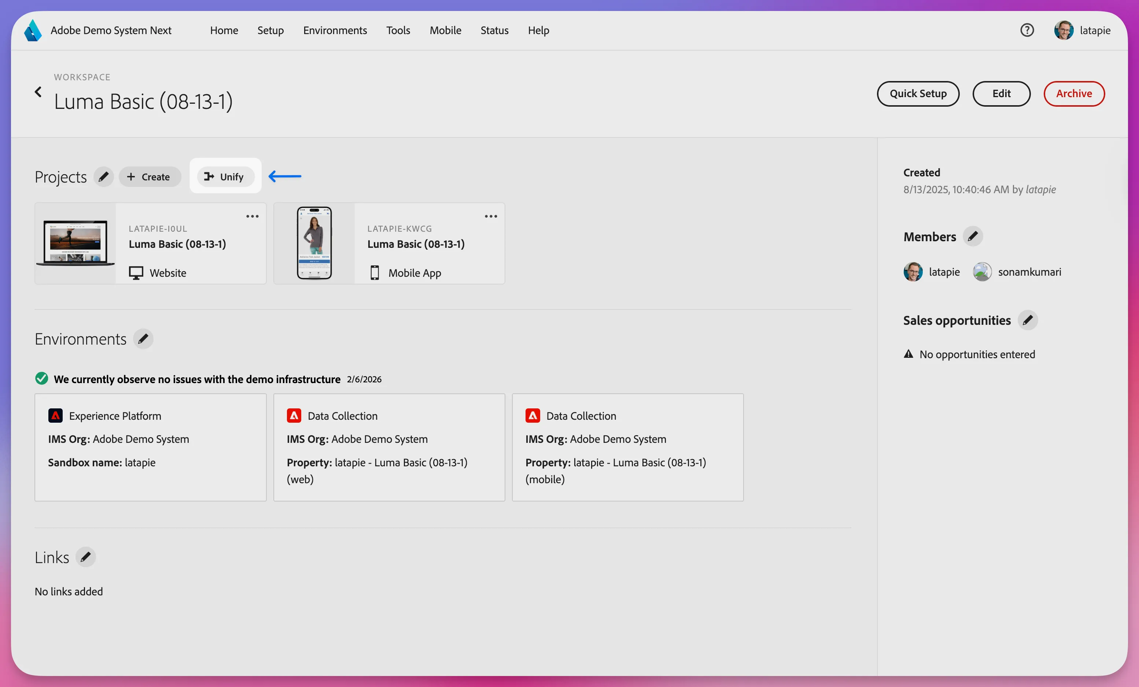Open the help question mark icon
Screen dimensions: 1139x687
pyautogui.click(x=1026, y=30)
